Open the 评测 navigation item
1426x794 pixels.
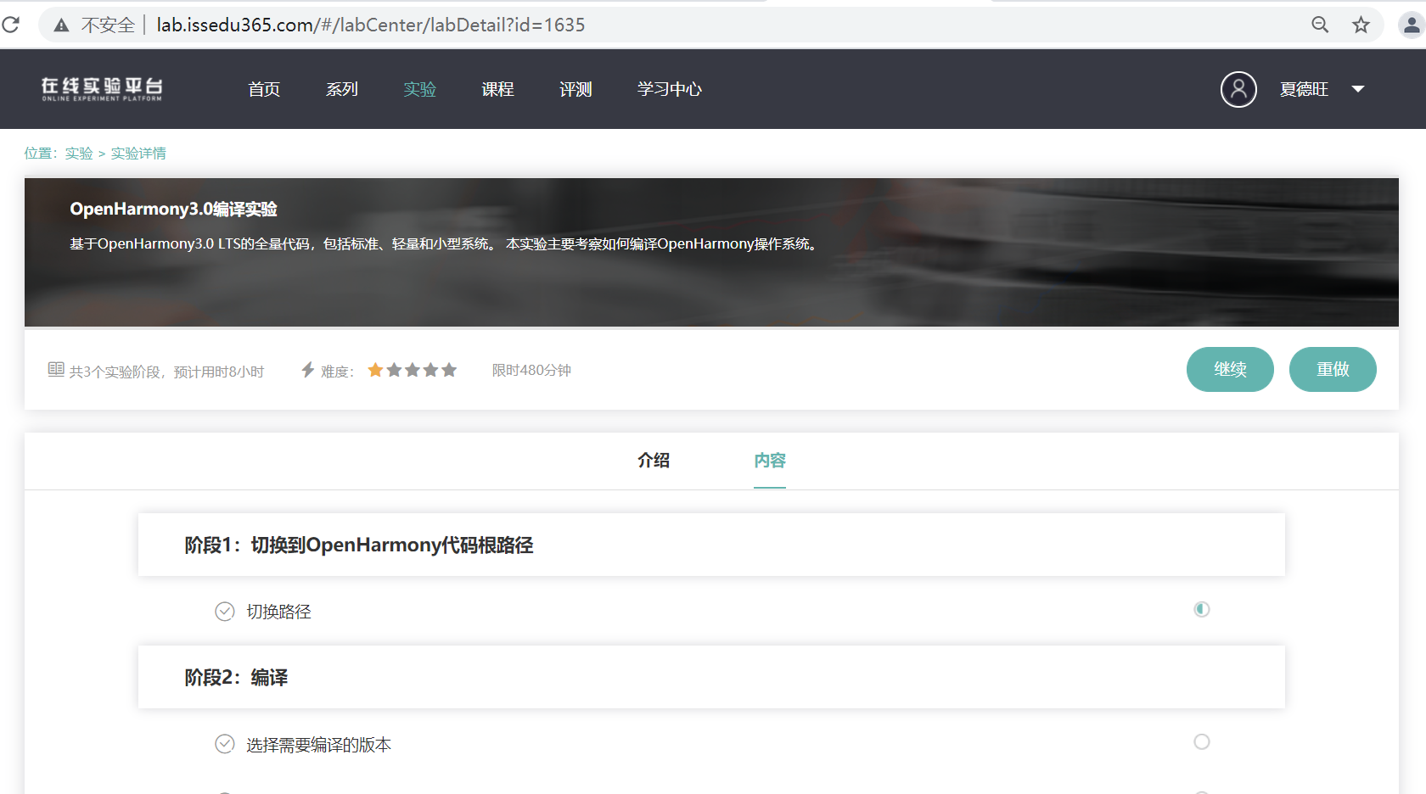click(x=575, y=89)
